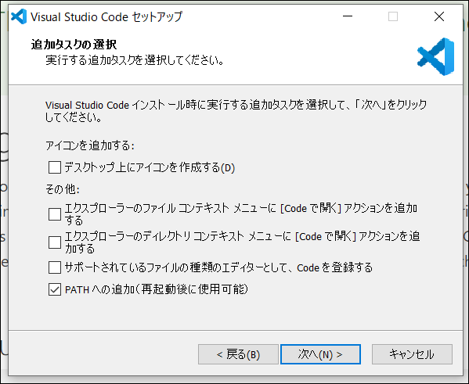Viewport: 469px width, 384px height.
Task: Click the アイコンを追加する: label
Action: point(90,145)
